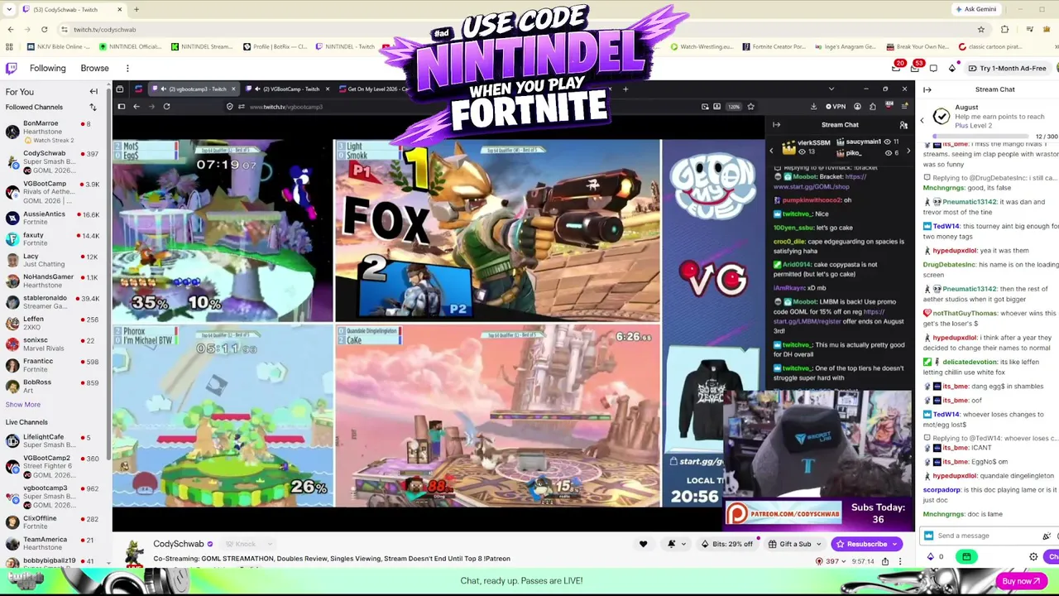
Task: Click the bits balance icon under chat
Action: pyautogui.click(x=931, y=557)
